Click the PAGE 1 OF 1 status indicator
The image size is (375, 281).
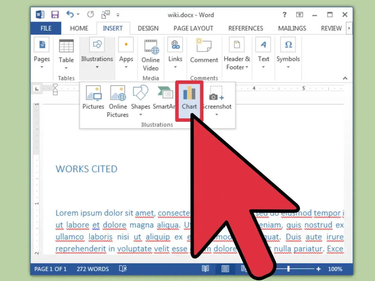point(50,269)
